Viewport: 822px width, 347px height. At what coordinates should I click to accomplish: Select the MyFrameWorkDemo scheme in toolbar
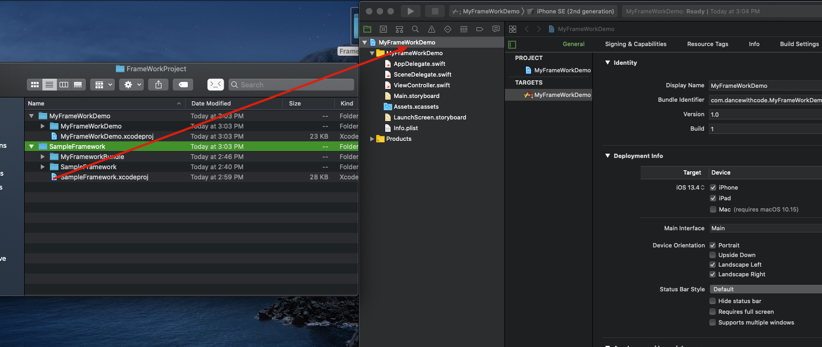pyautogui.click(x=486, y=11)
